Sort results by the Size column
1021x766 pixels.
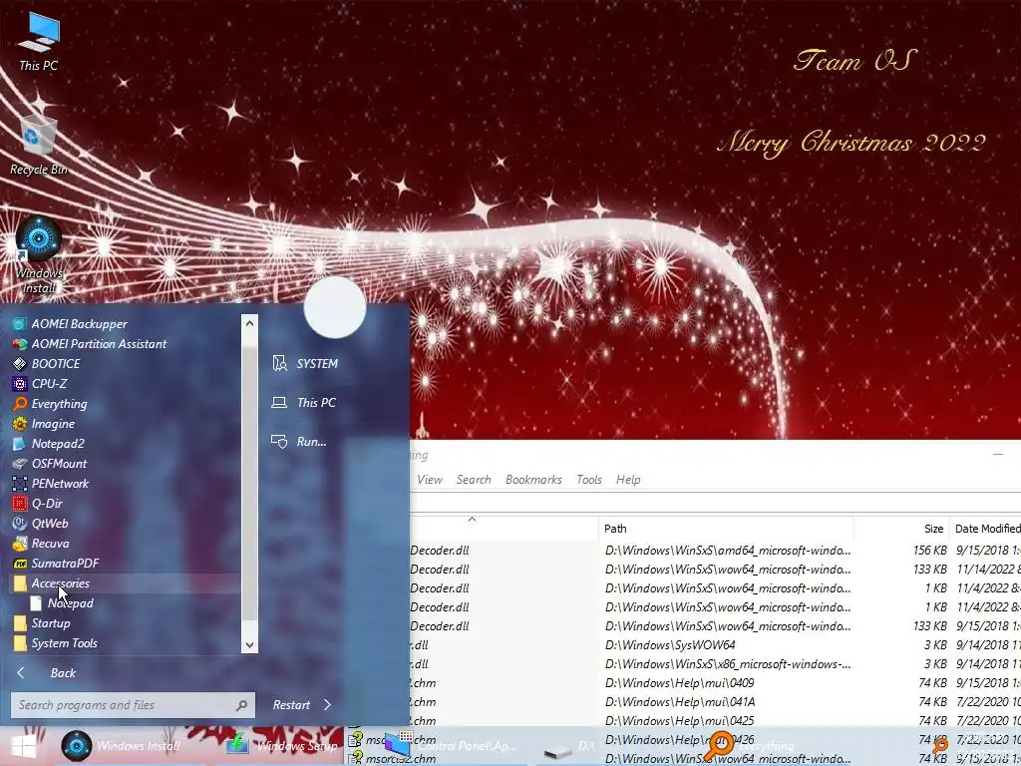[900, 529]
